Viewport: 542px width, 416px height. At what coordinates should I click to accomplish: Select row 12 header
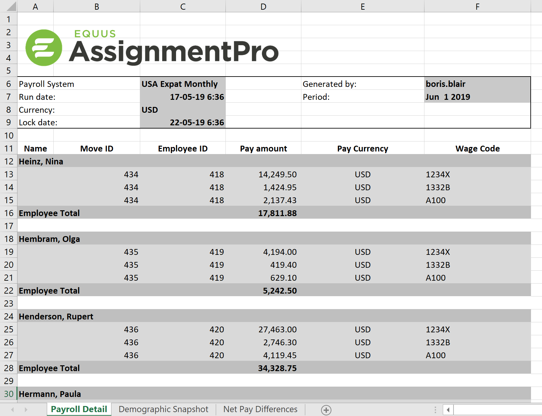click(9, 161)
